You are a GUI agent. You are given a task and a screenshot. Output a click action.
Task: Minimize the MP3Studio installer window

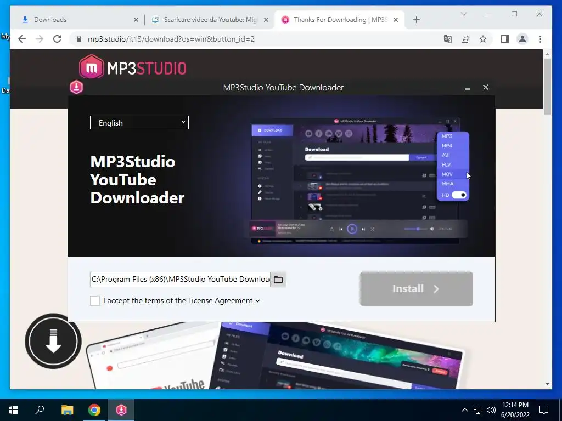(x=467, y=88)
